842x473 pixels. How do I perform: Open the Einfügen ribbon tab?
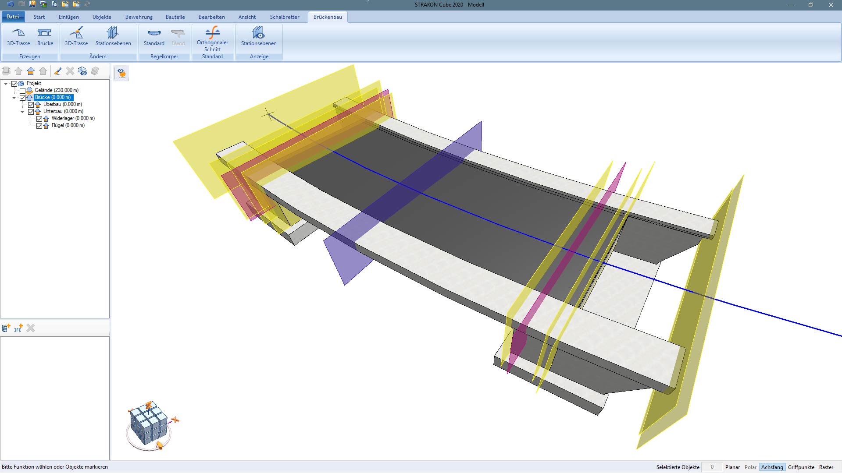click(69, 17)
